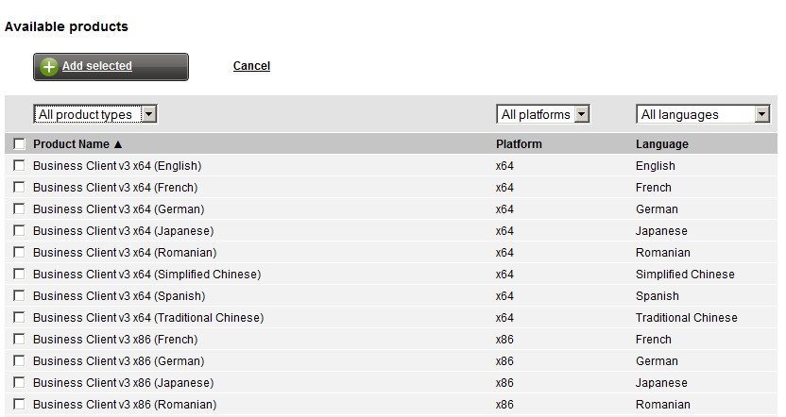Check the x64 (Traditional Chinese) product box
This screenshot has height=417, width=786.
pyautogui.click(x=19, y=317)
